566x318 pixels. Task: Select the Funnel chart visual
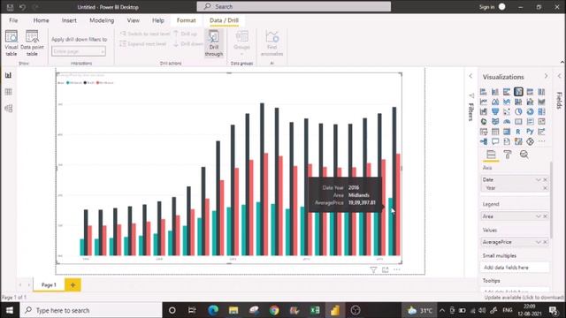tap(495, 112)
